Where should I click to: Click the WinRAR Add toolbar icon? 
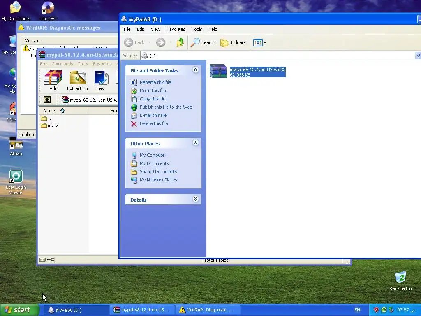[53, 80]
